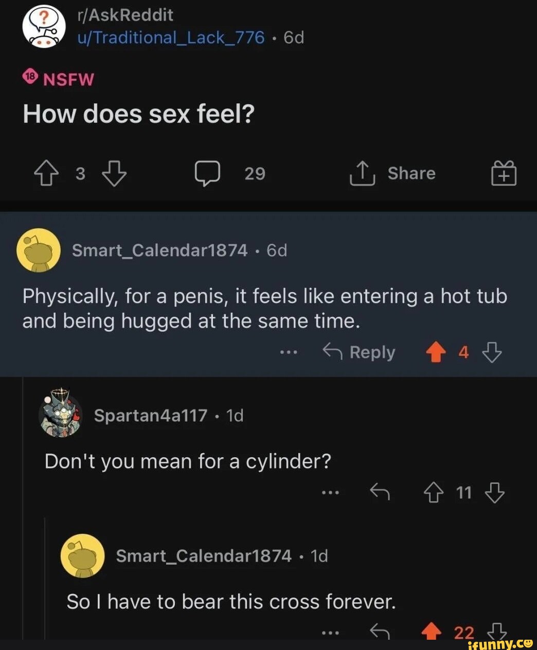Open Spartan4a117's profile name

pyautogui.click(x=151, y=416)
